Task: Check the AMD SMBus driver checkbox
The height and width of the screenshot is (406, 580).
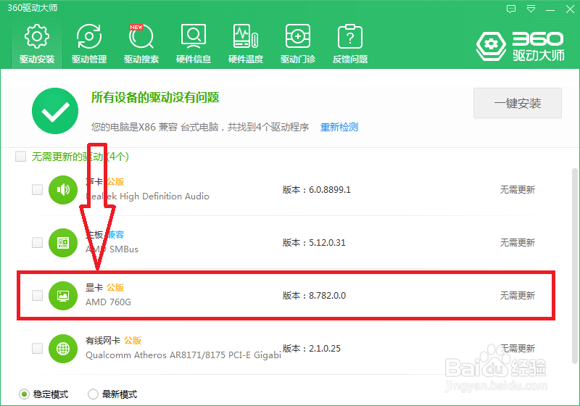Action: pyautogui.click(x=38, y=243)
